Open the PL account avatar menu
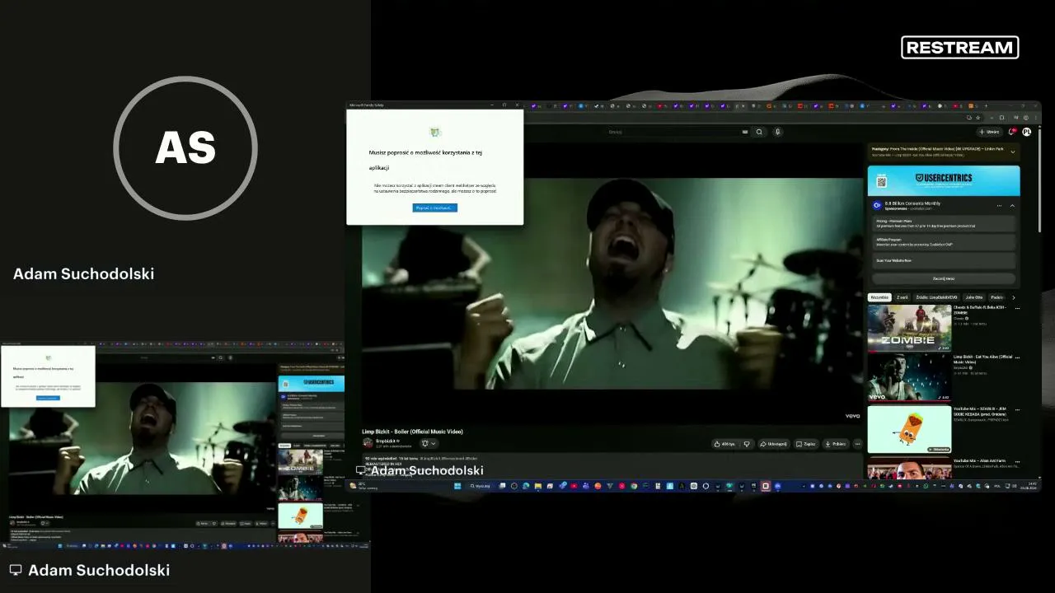Screen dimensions: 1055x593 point(1026,132)
